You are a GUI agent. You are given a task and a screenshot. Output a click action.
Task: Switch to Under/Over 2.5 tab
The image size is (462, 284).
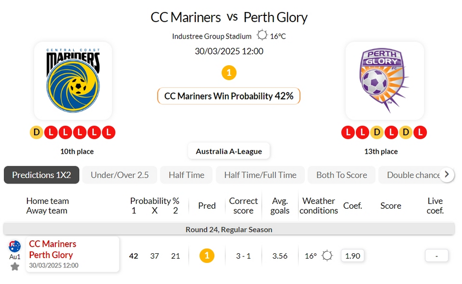[x=120, y=175]
